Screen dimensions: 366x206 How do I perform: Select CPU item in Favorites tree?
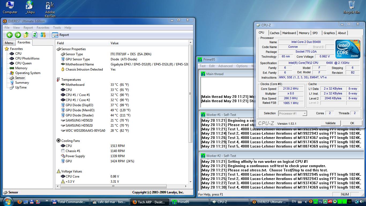coord(16,54)
